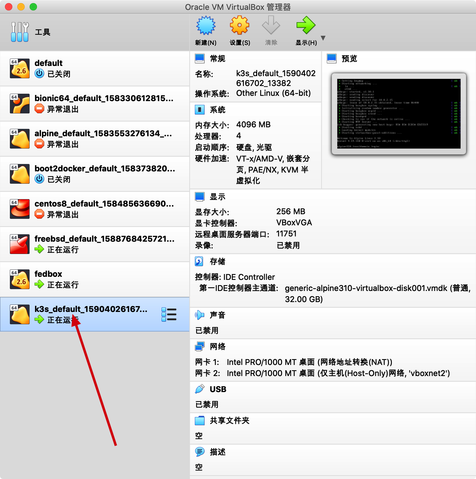Select the bionic64_default VM entry
476x479 pixels.
tap(95, 104)
